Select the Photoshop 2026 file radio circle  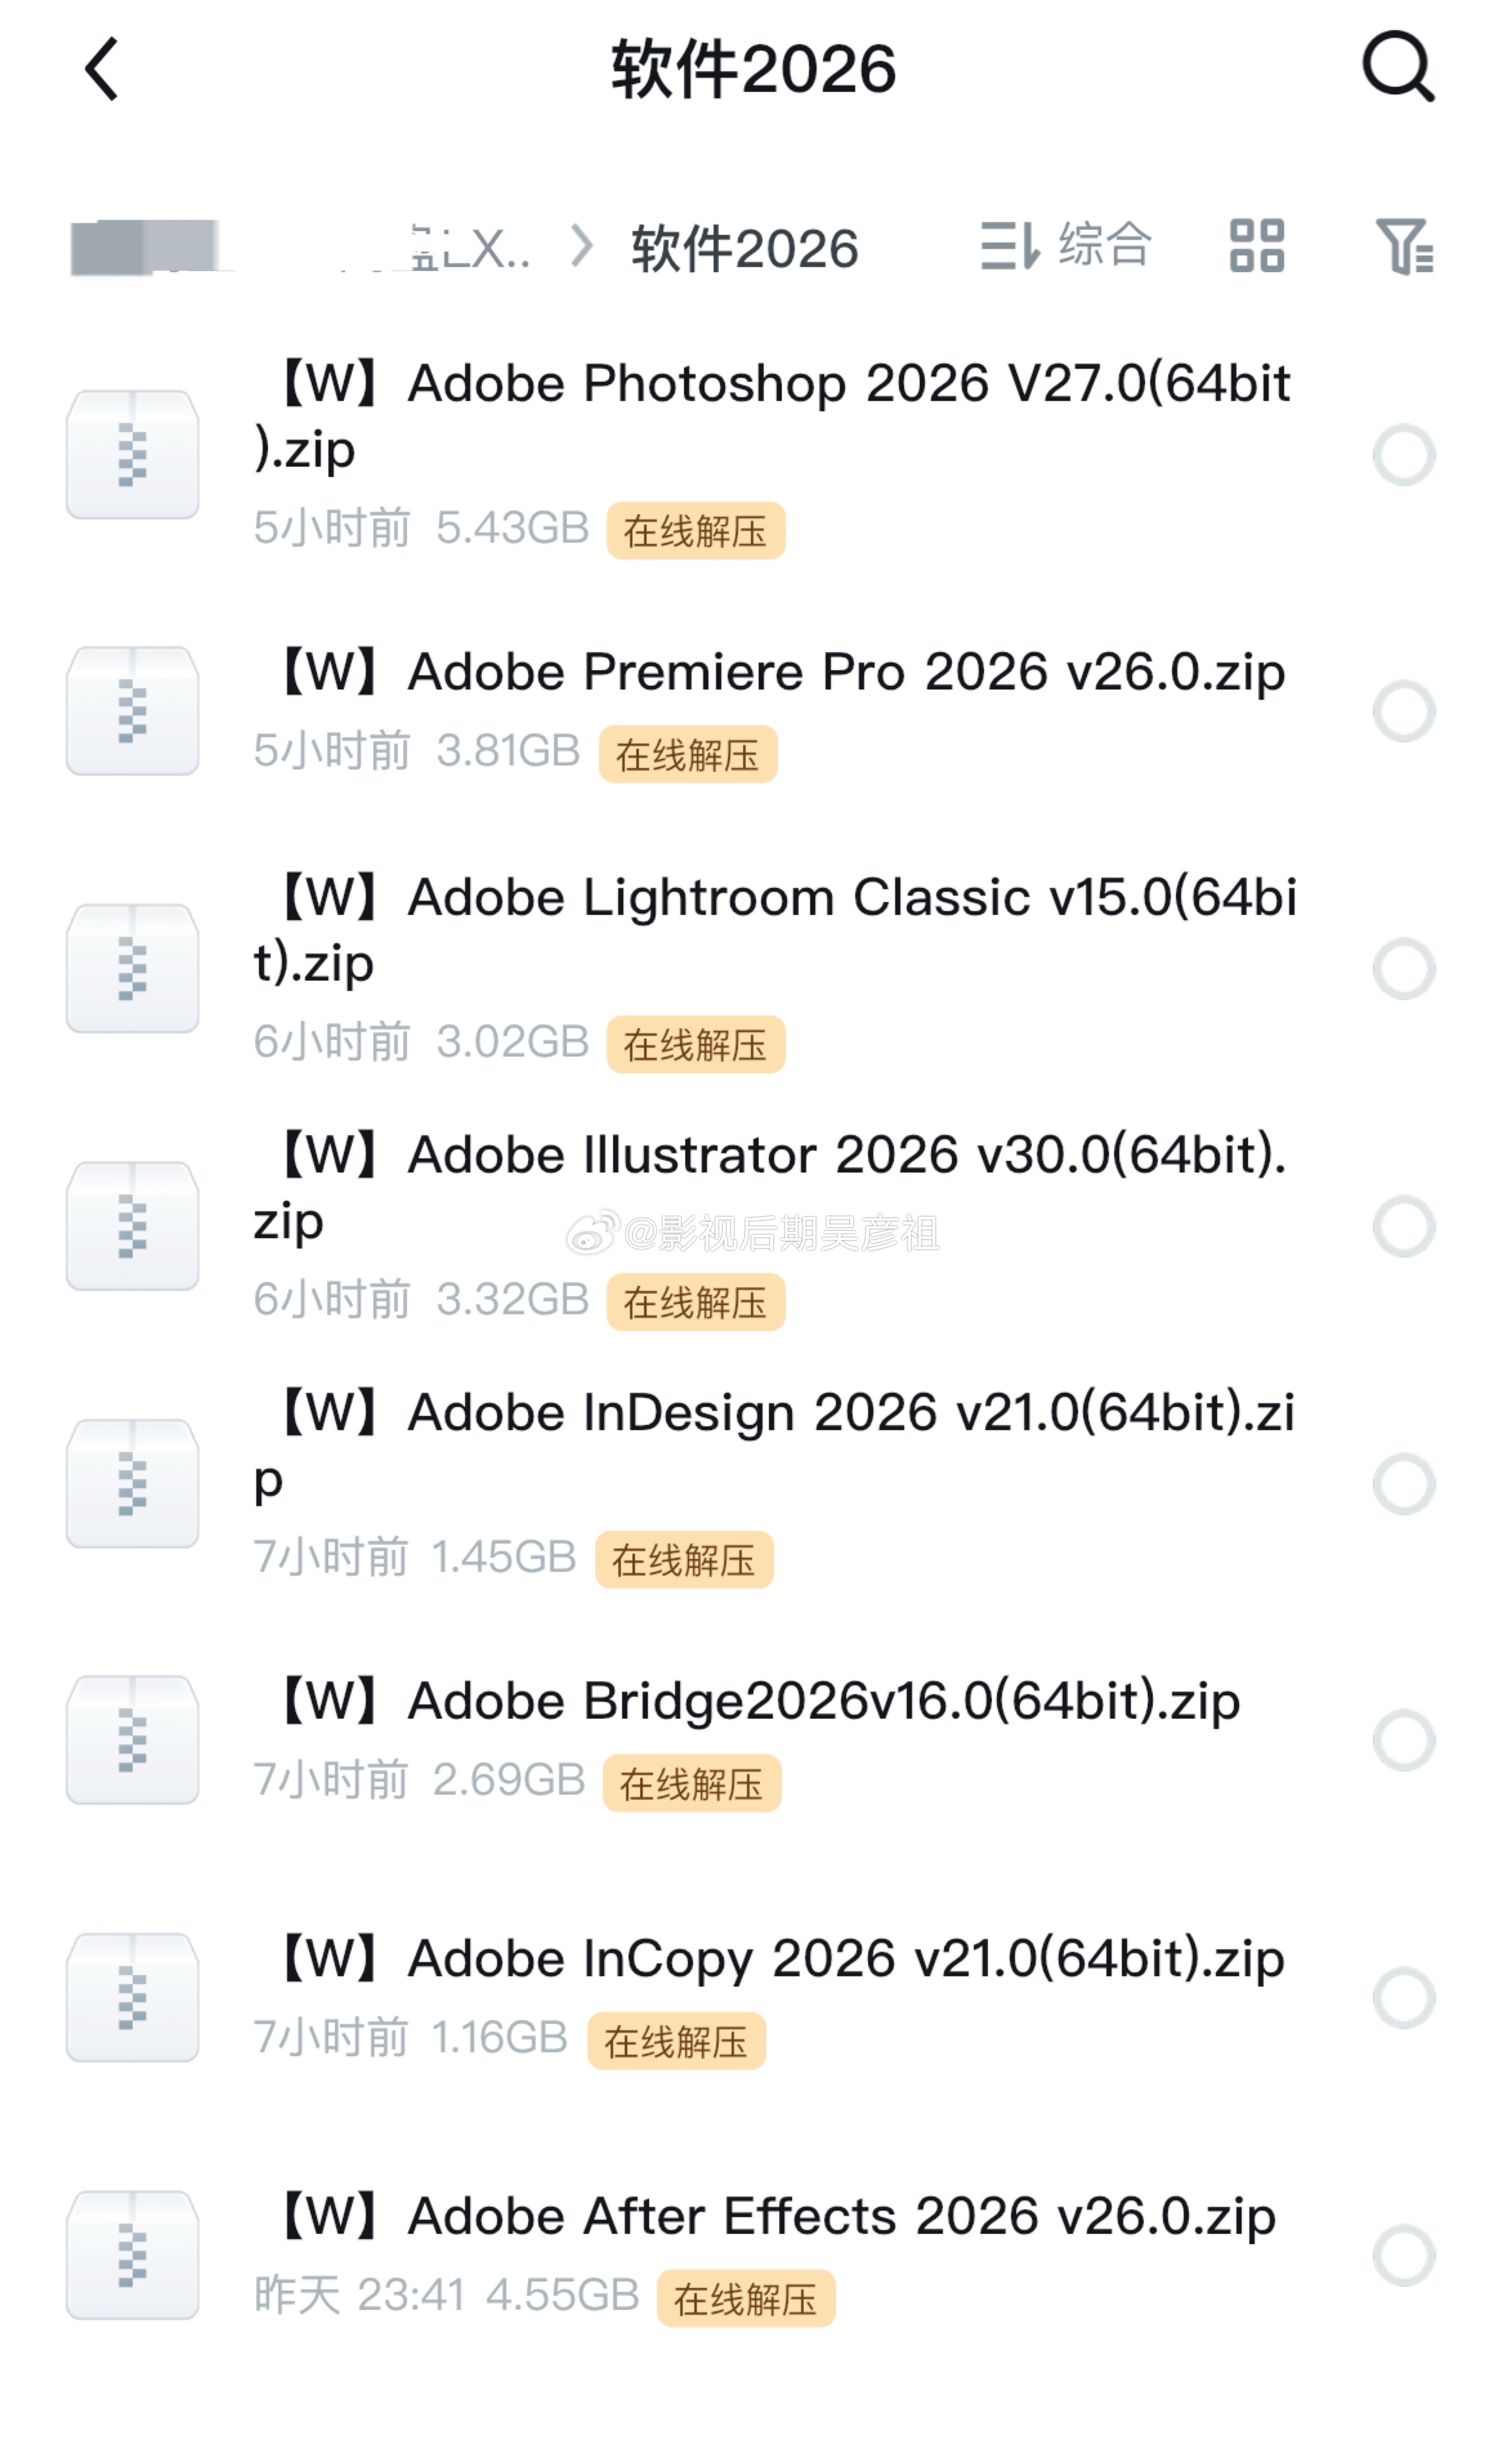(x=1404, y=455)
